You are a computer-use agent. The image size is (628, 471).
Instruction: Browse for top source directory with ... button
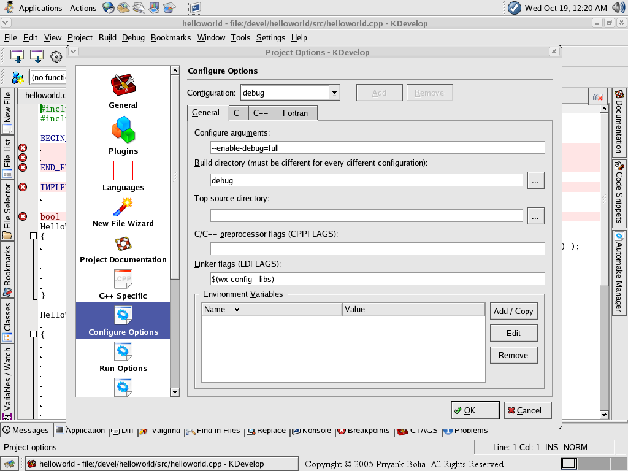click(x=535, y=216)
